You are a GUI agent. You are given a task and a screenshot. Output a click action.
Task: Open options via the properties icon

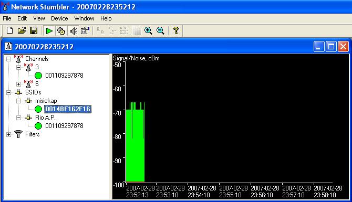[x=85, y=31]
